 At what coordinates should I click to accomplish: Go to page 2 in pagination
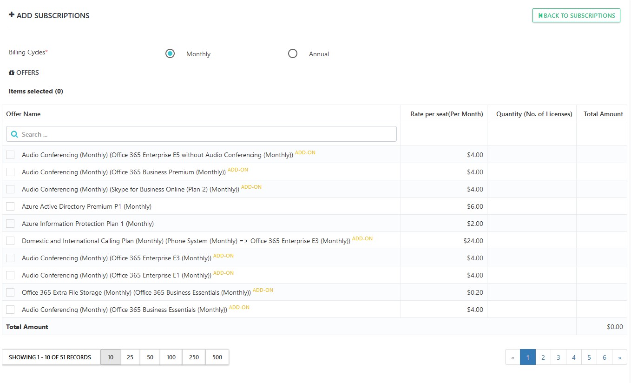pyautogui.click(x=543, y=357)
